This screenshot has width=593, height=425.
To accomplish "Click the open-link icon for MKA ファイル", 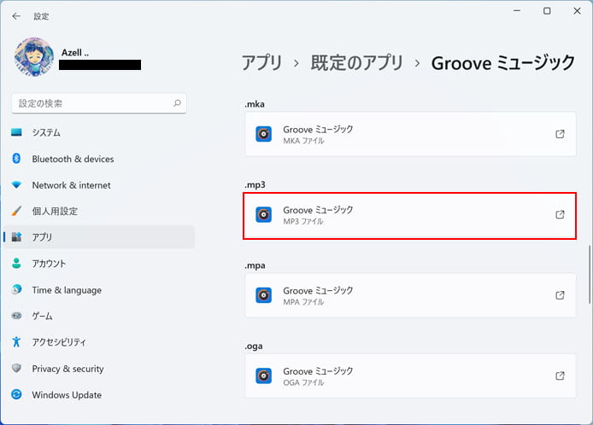I will point(560,134).
